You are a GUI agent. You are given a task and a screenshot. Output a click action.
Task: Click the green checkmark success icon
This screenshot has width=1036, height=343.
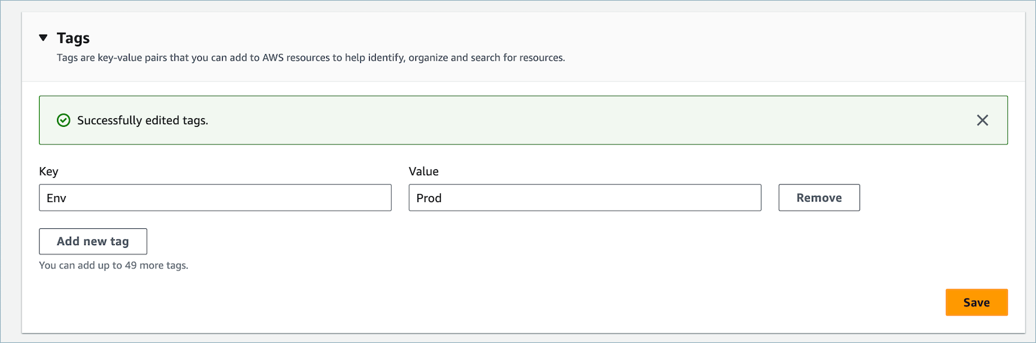pos(63,120)
